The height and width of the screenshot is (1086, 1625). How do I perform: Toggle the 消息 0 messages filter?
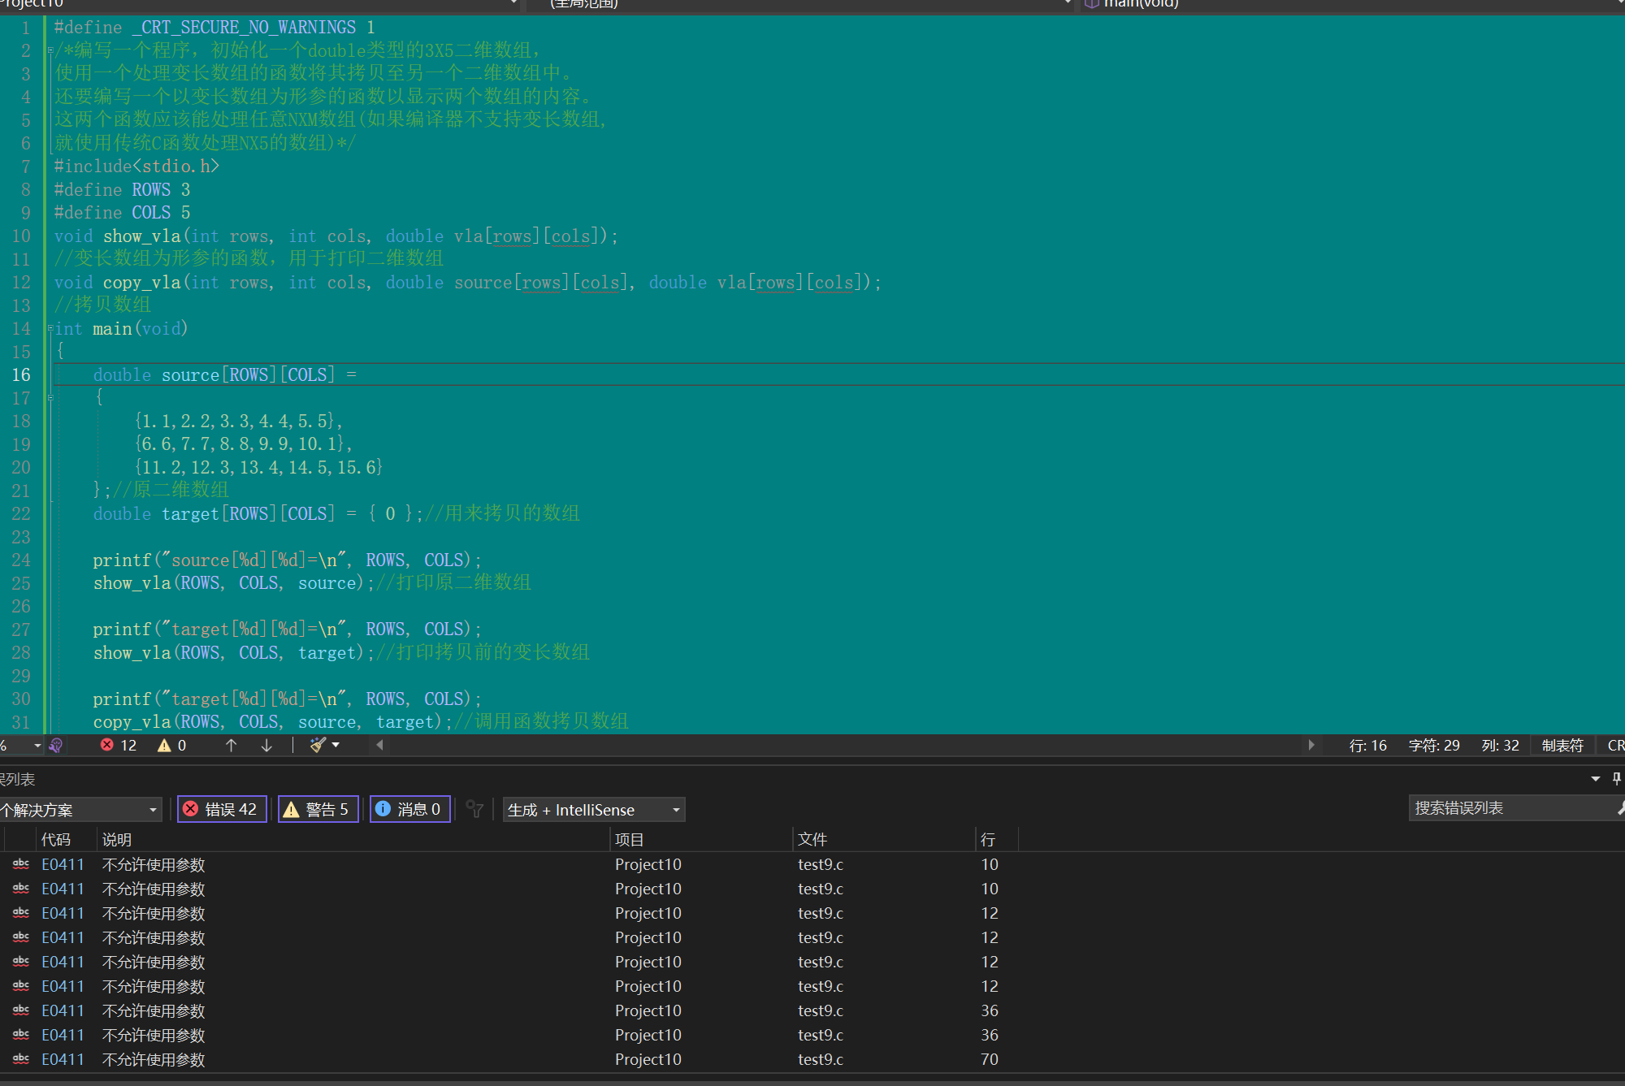click(410, 809)
